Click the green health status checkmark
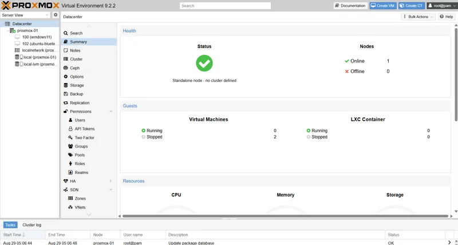The width and height of the screenshot is (458, 245). coord(204,63)
